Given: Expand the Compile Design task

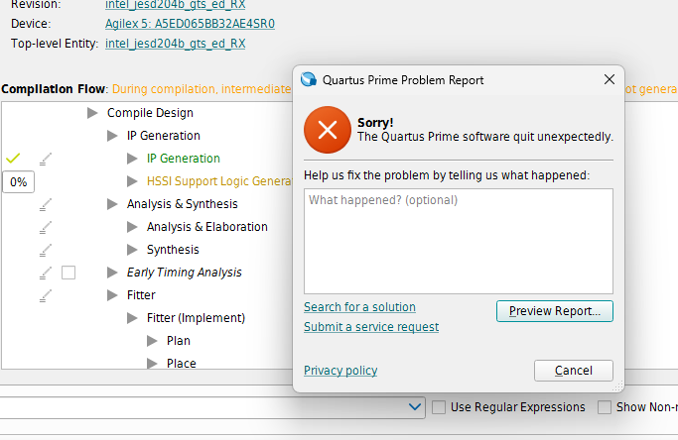Looking at the screenshot, I should click(x=92, y=113).
